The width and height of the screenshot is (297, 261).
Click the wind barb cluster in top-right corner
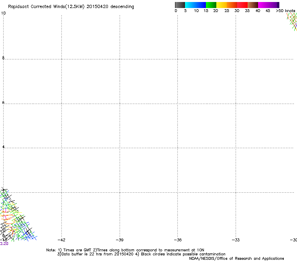click(x=292, y=22)
